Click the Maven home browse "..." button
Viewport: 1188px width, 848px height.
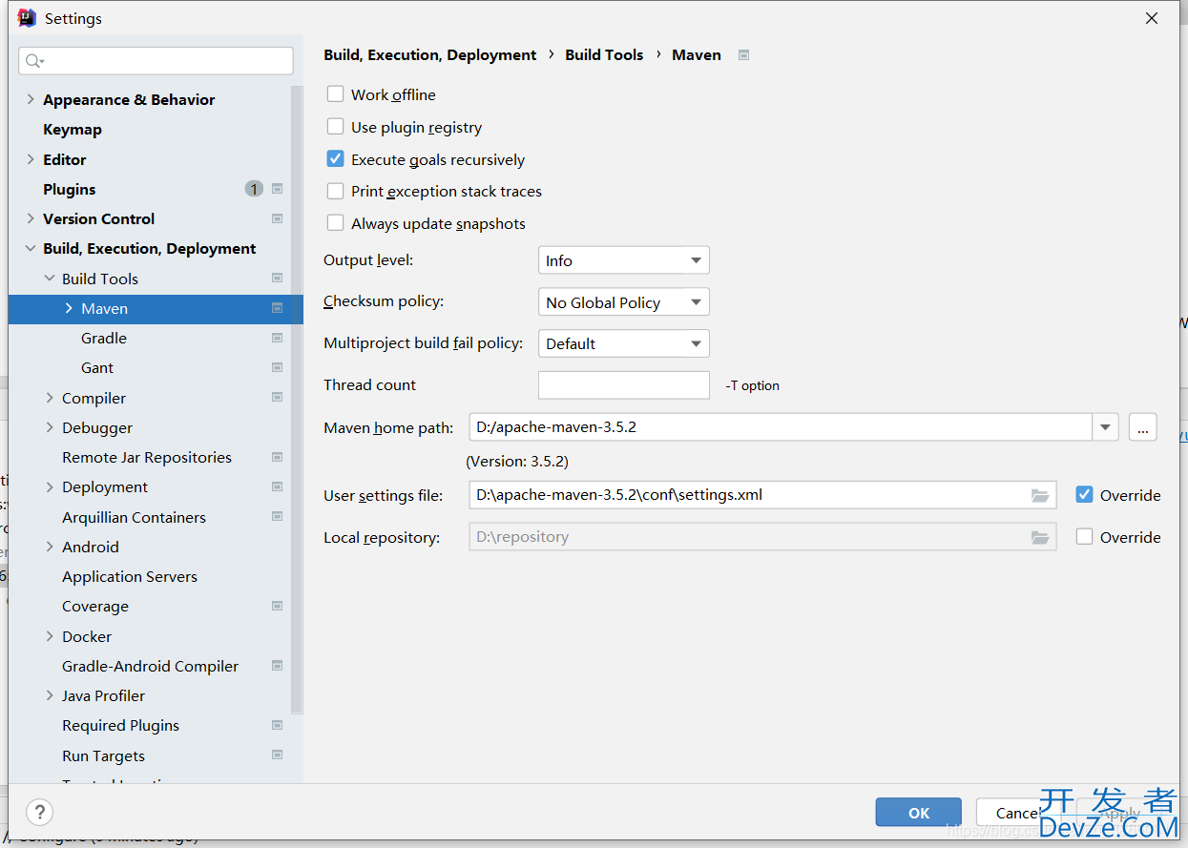pyautogui.click(x=1142, y=427)
